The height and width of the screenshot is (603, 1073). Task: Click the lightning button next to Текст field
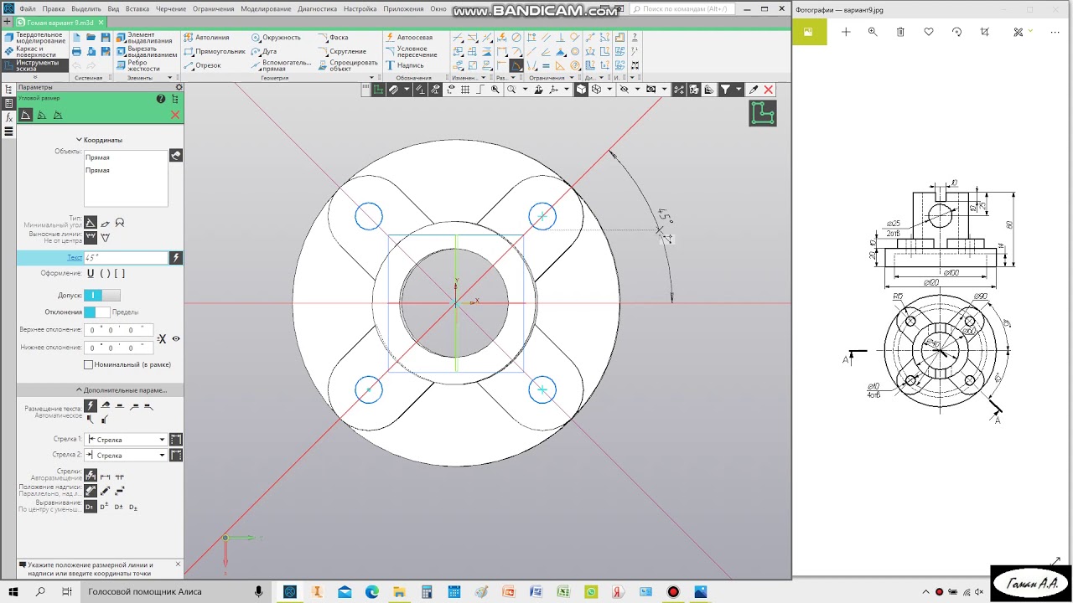pos(176,258)
